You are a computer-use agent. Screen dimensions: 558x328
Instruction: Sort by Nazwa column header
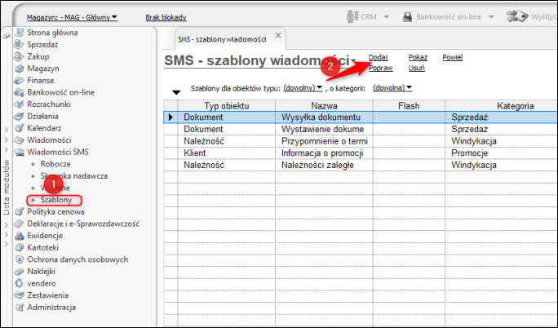click(324, 105)
